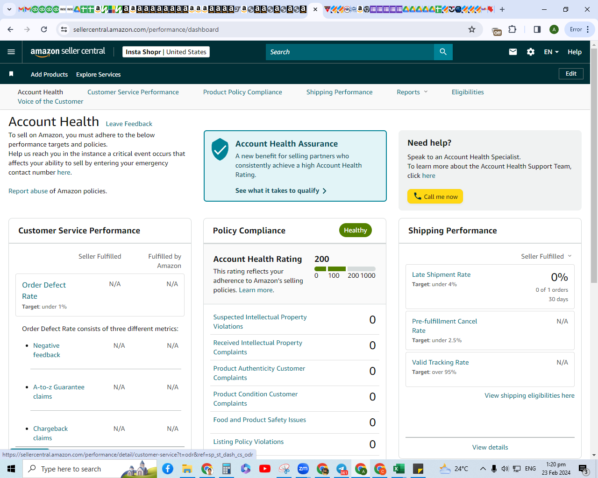Open Pre-fulfillment Cancel Rate metric
The image size is (598, 478).
[x=444, y=326]
